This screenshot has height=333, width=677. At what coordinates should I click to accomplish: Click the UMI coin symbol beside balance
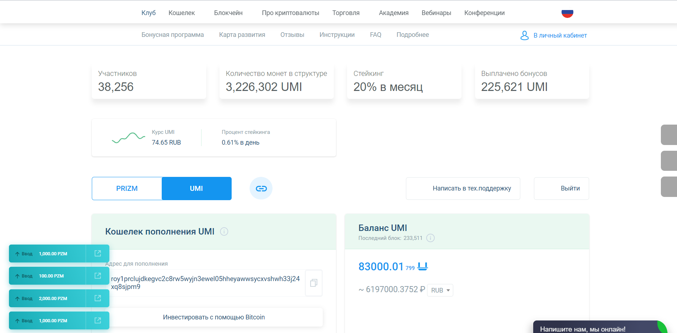click(423, 266)
